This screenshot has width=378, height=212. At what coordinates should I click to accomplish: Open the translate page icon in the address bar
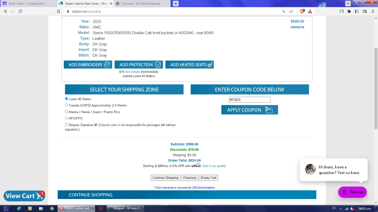[284, 11]
